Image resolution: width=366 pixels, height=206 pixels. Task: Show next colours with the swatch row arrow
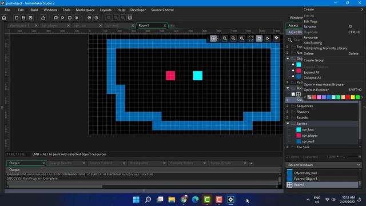click(x=362, y=97)
